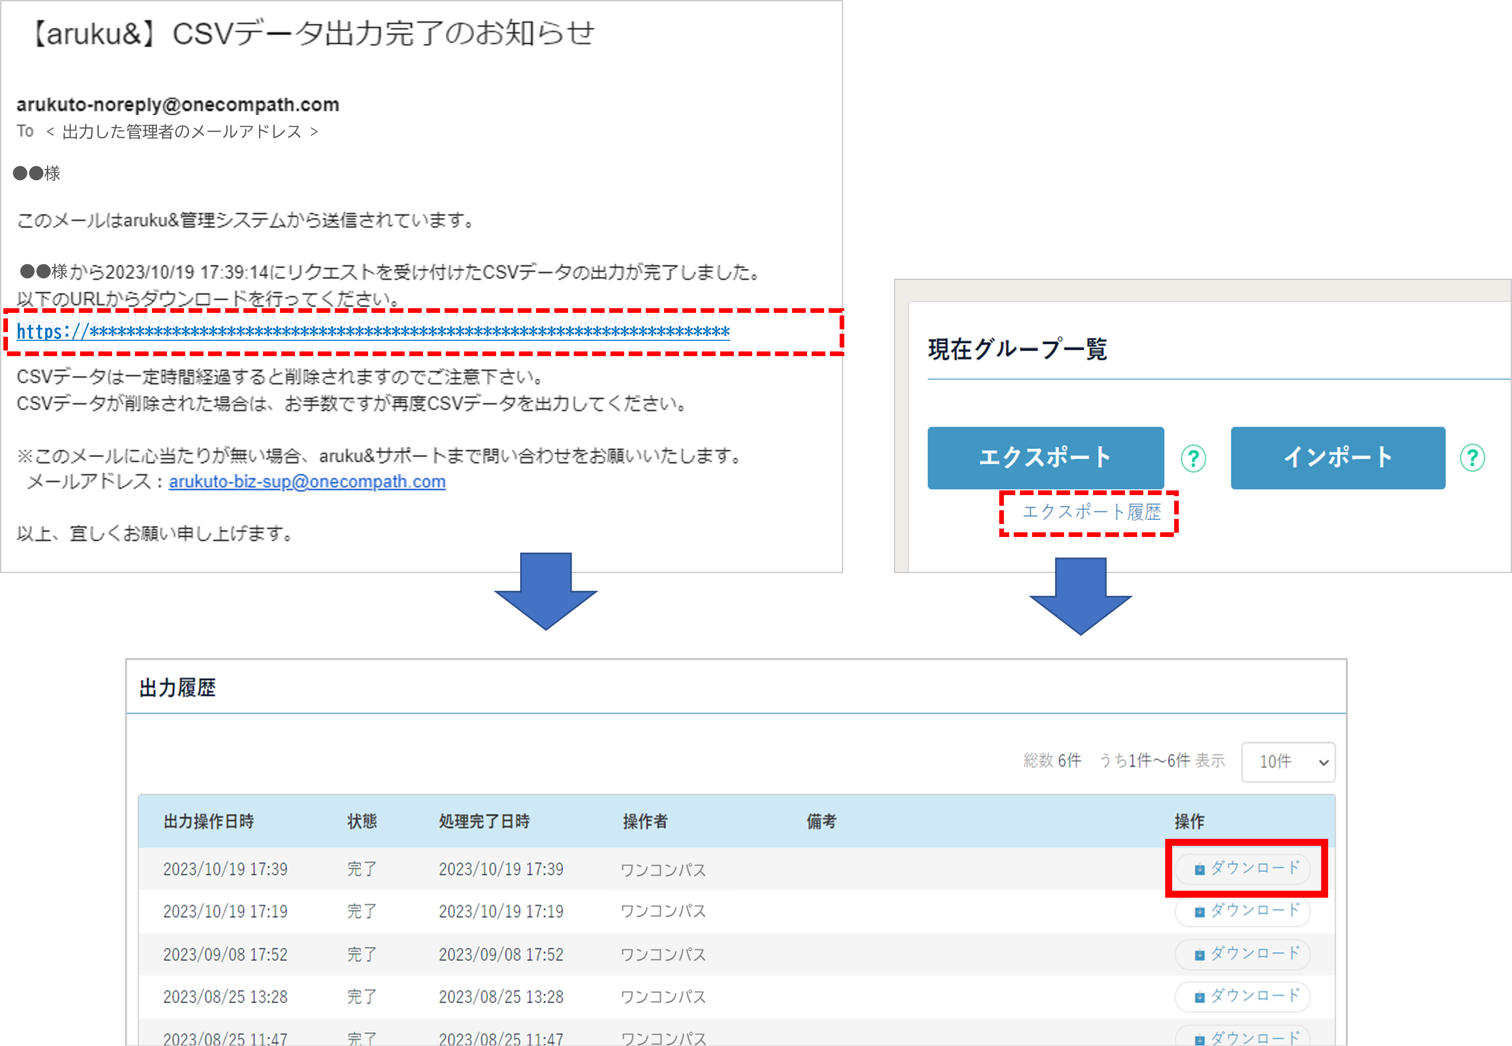
Task: Click the 備考 column header
Action: (x=821, y=821)
